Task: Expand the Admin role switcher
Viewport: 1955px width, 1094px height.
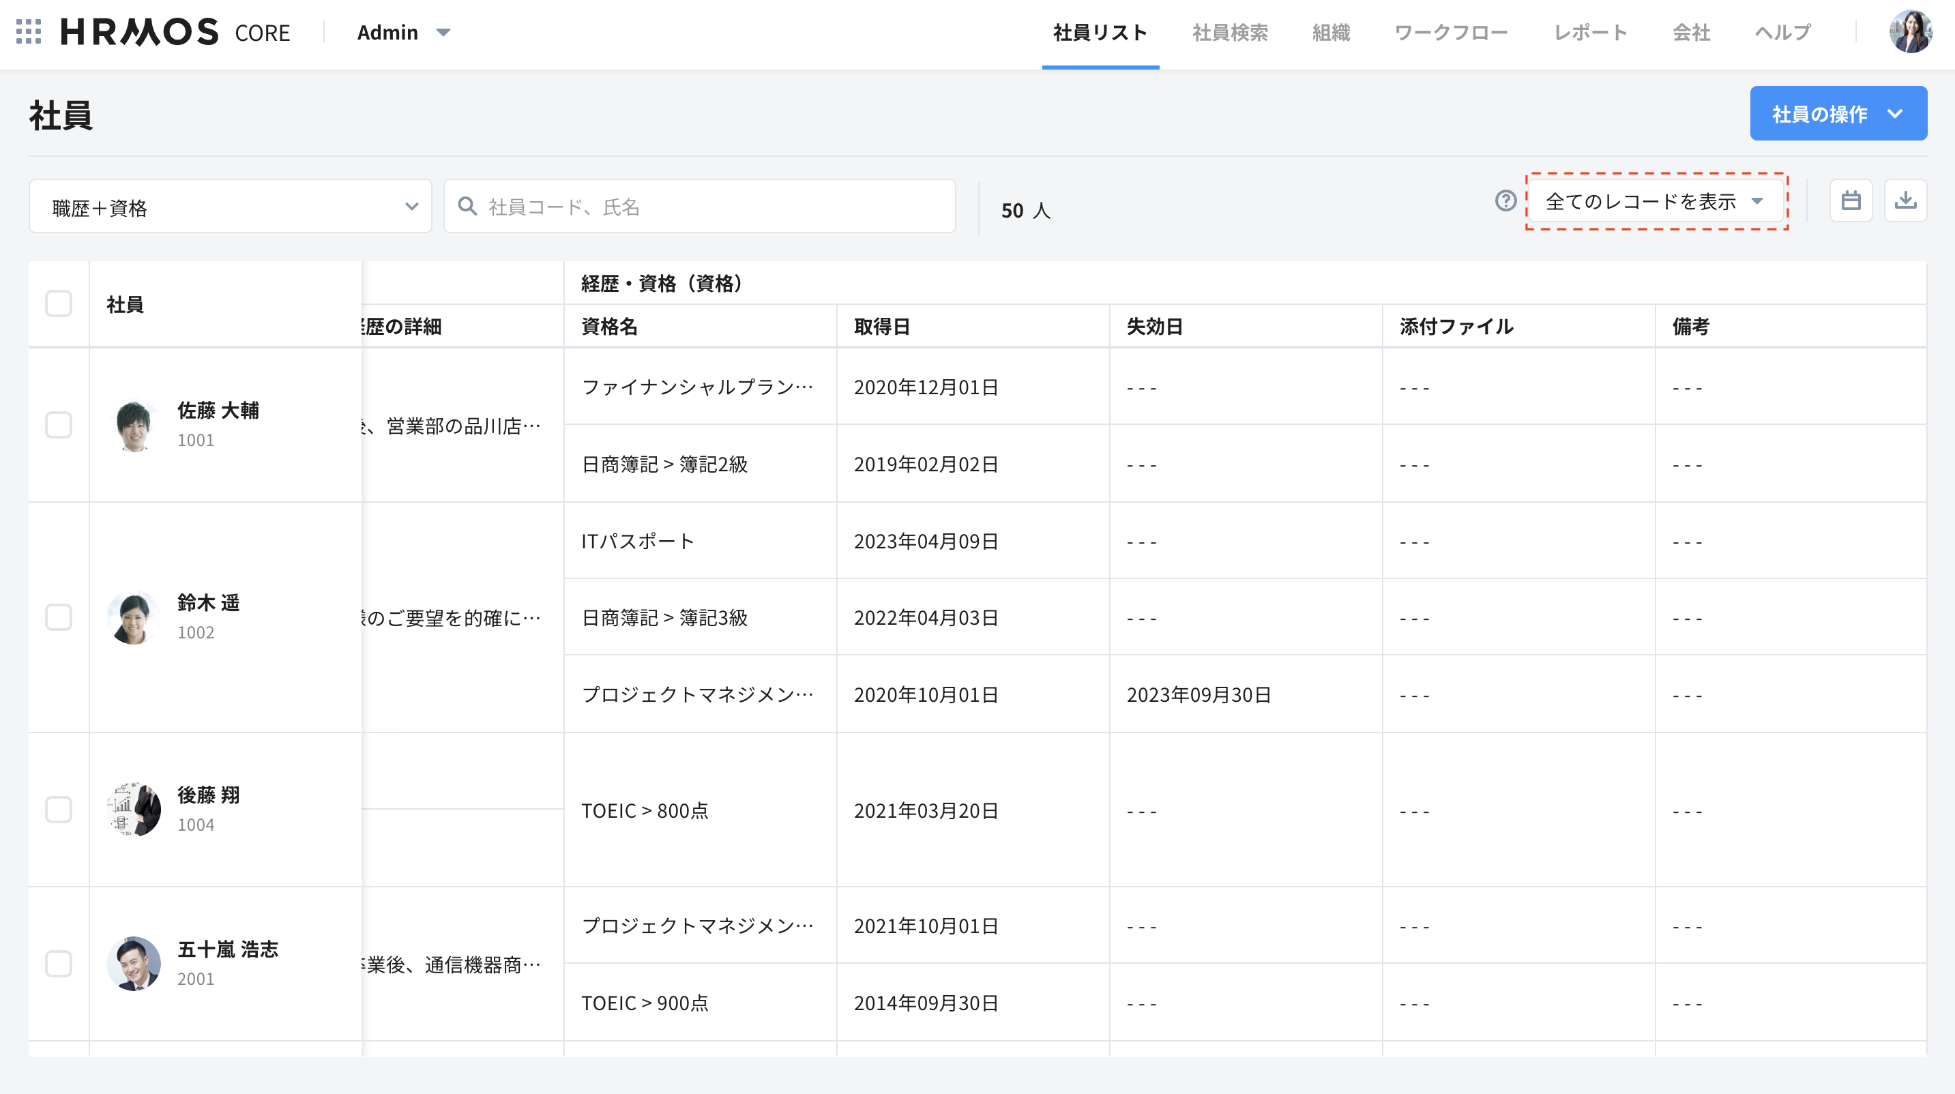Action: pos(403,33)
